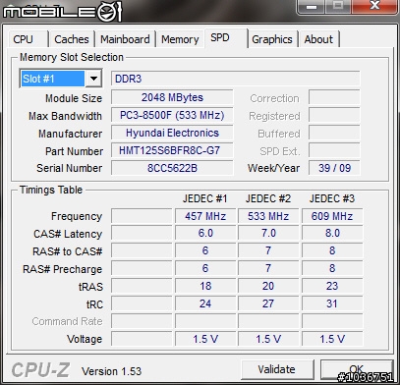Click CAS# Latency value 7.0
The width and height of the screenshot is (400, 385).
(268, 234)
